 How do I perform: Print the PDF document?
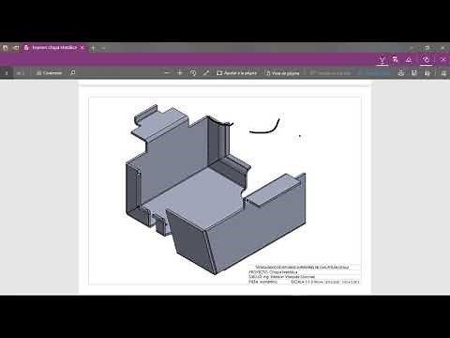point(401,73)
